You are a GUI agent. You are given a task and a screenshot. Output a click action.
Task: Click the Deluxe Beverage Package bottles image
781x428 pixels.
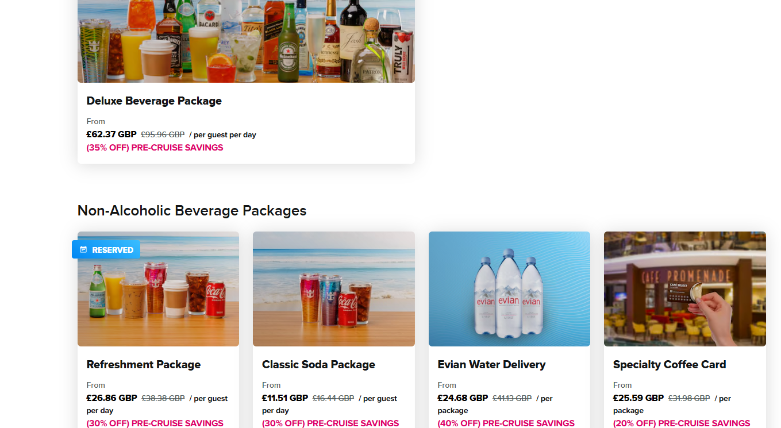coord(246,41)
